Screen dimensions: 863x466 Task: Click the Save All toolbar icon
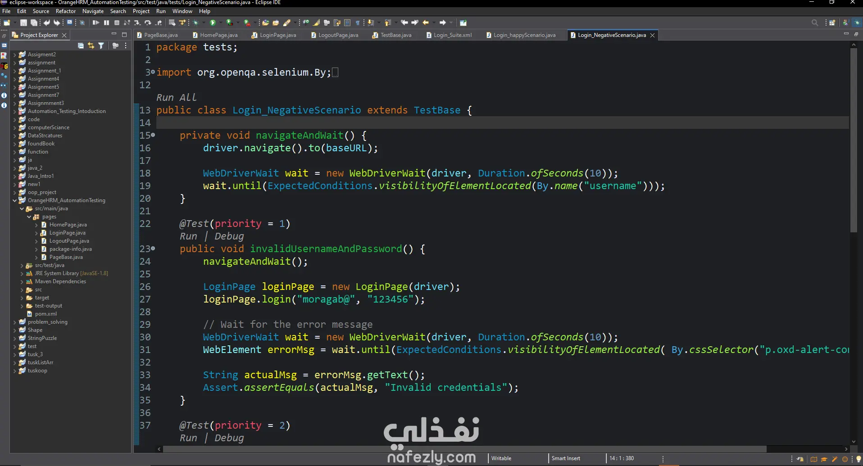click(x=34, y=23)
